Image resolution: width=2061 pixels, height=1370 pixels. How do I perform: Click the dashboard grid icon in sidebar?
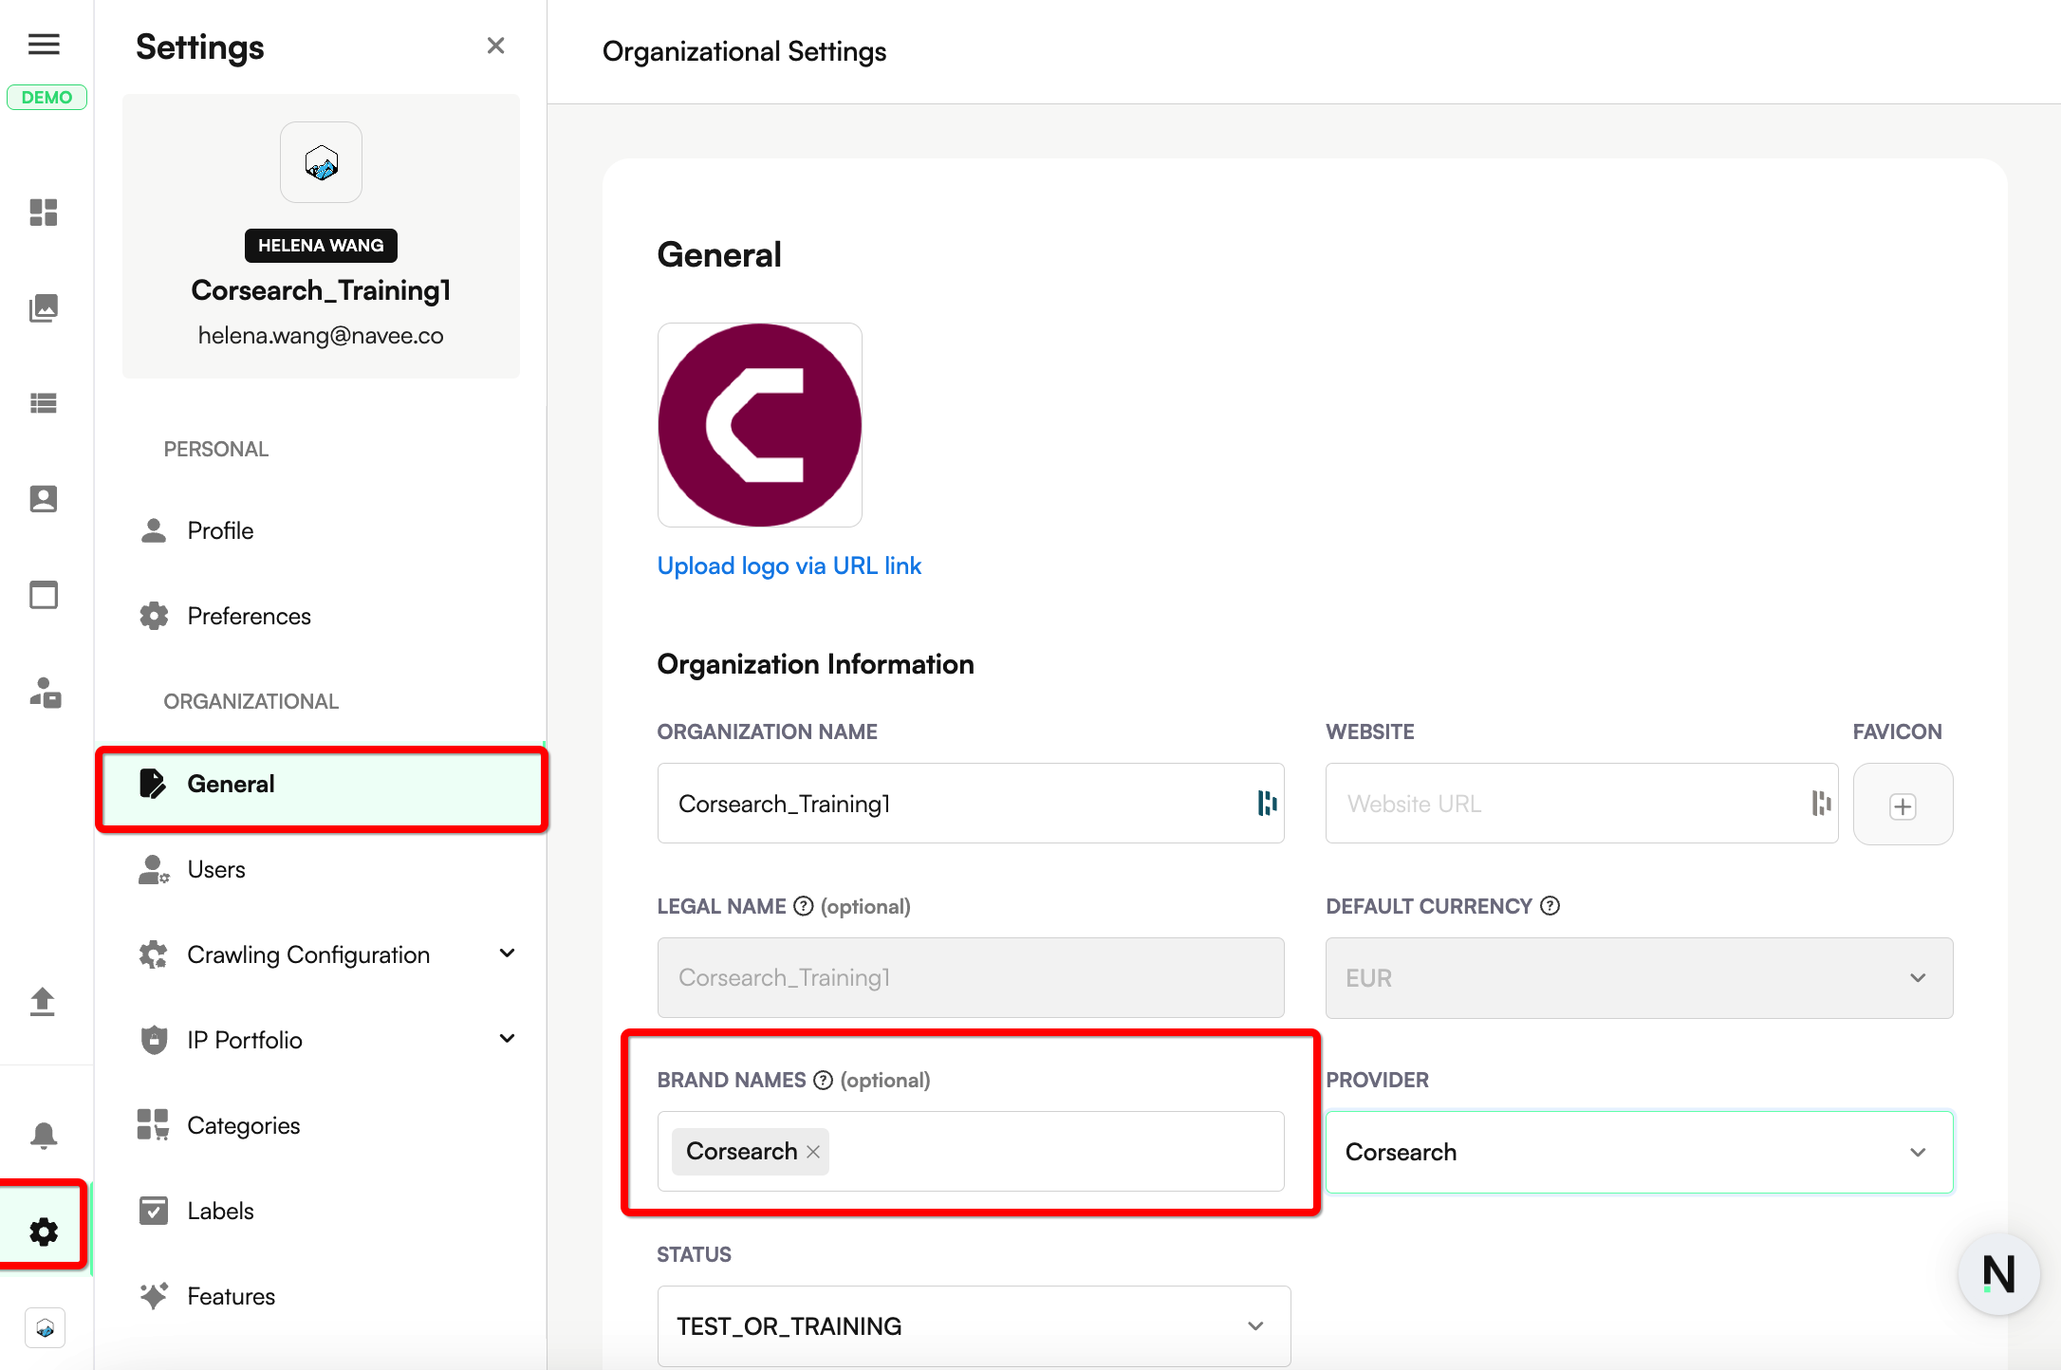pyautogui.click(x=44, y=213)
